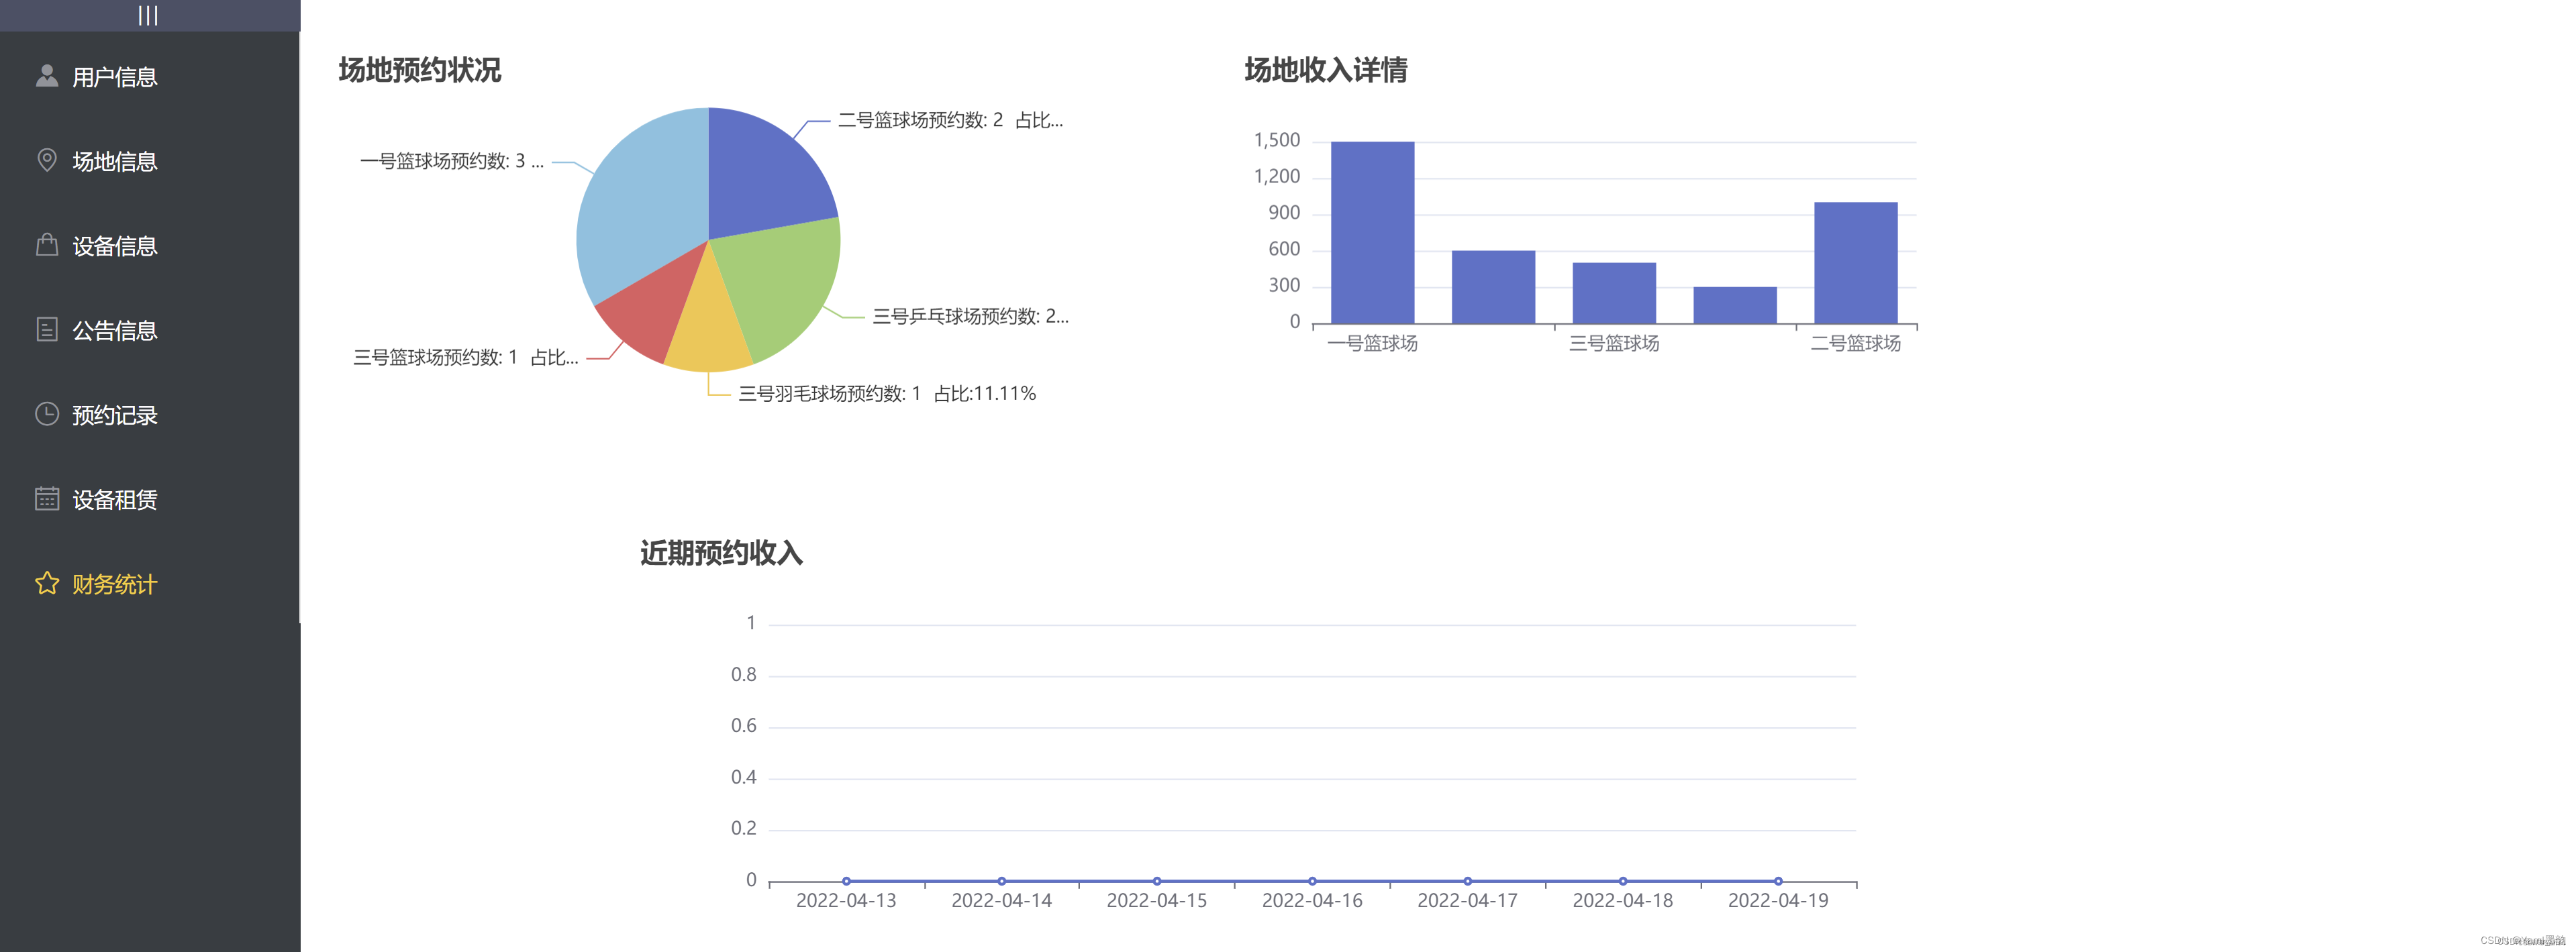Click the red 三号篮球场 pie slice

click(x=650, y=310)
